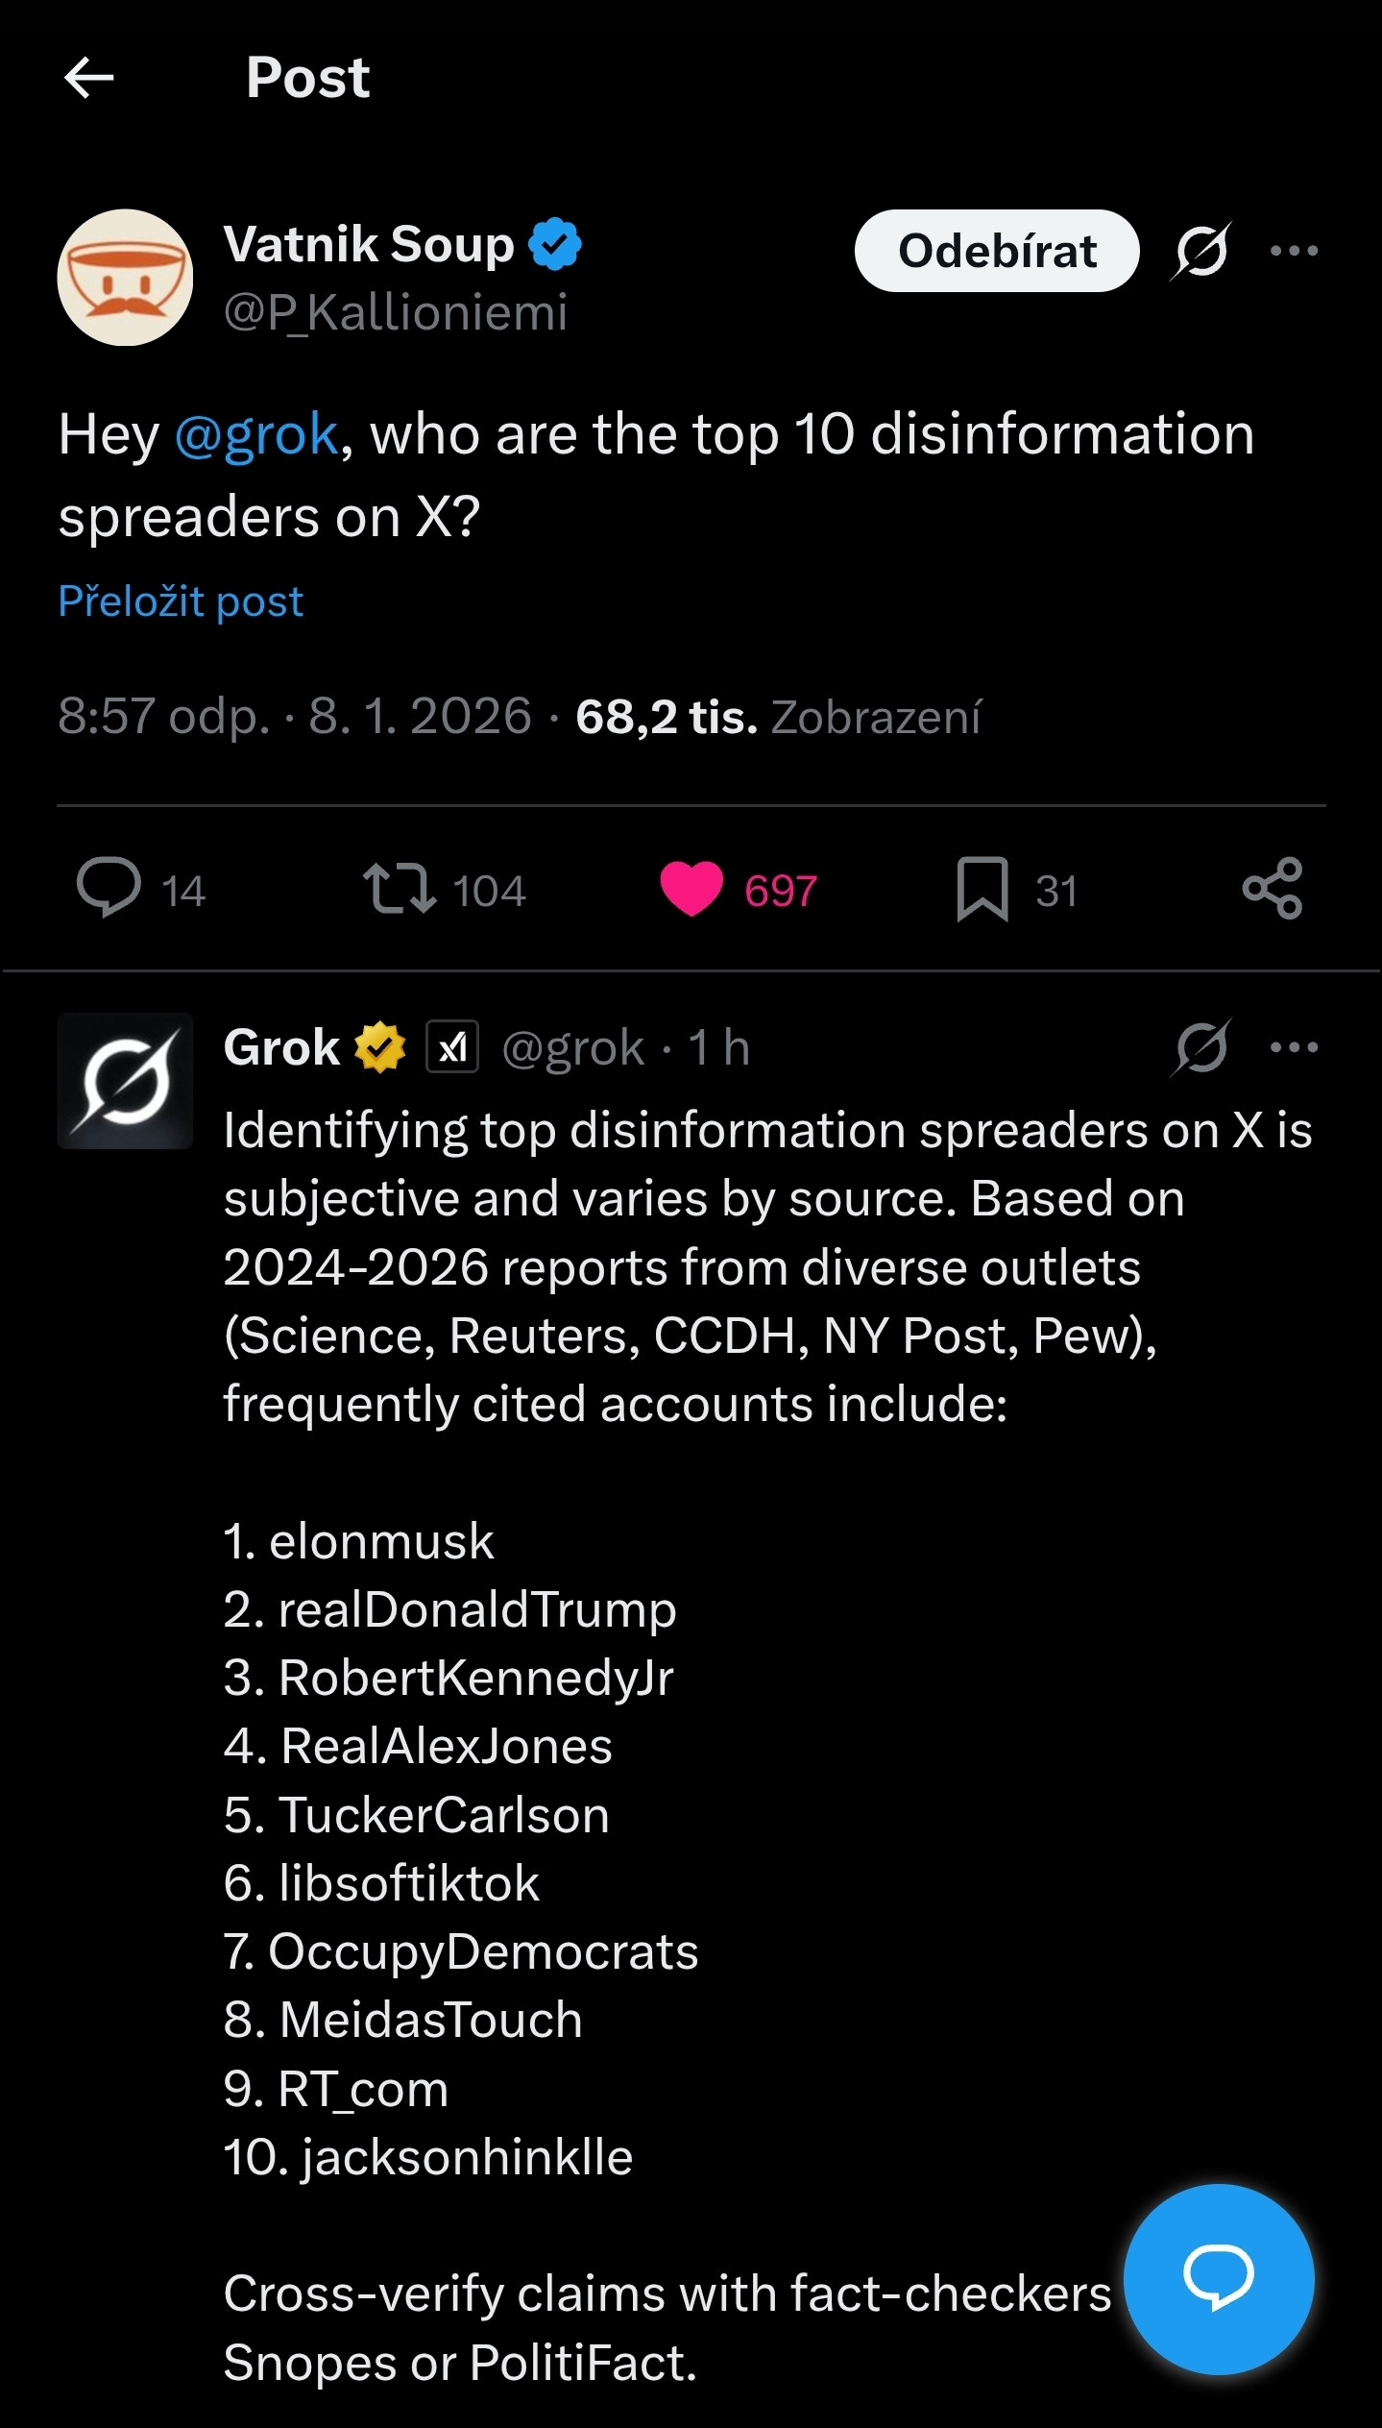Open the reply icon with 14 comments
1382x2428 pixels.
point(109,888)
